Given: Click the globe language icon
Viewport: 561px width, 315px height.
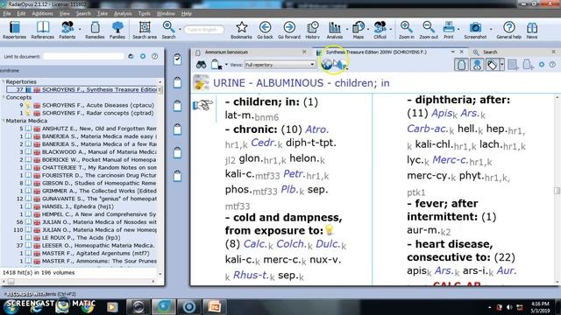Looking at the screenshot, I should point(327,64).
